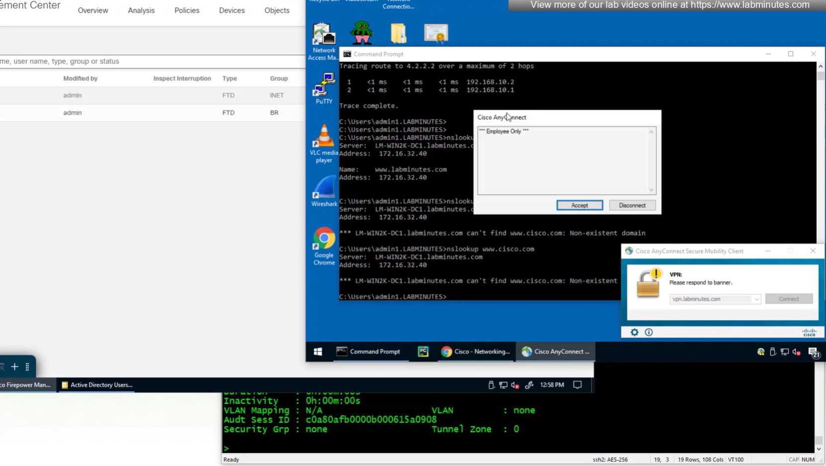This screenshot has width=826, height=466.
Task: Click the device search filter field
Action: [149, 62]
